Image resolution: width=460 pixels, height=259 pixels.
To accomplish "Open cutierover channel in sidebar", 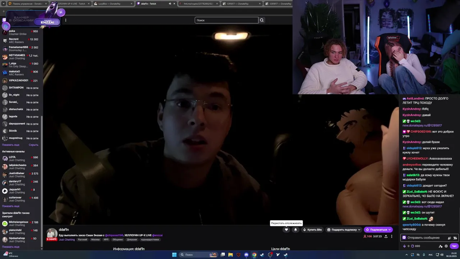I will [20, 199].
